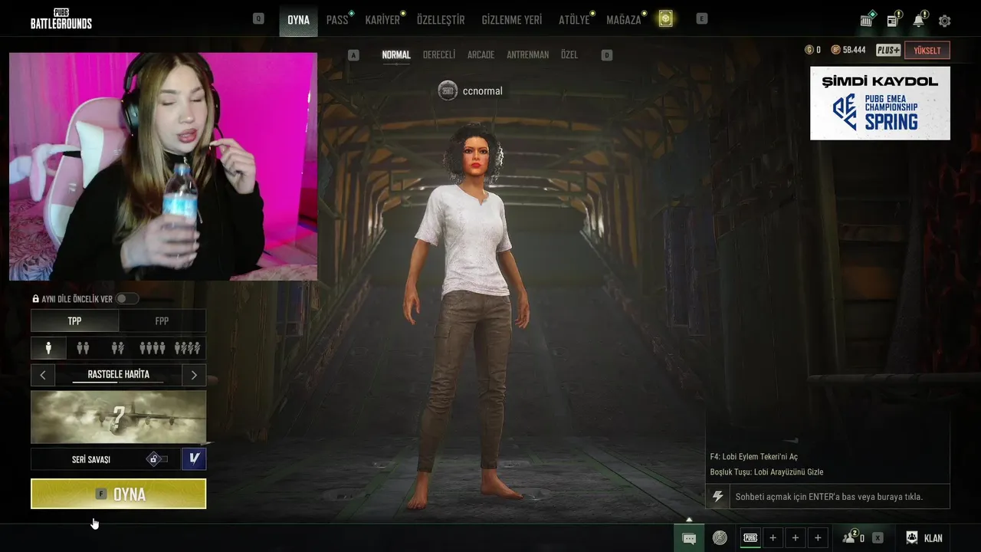Select one-man squad team size
Screen dimensions: 981x552
pyautogui.click(x=188, y=348)
